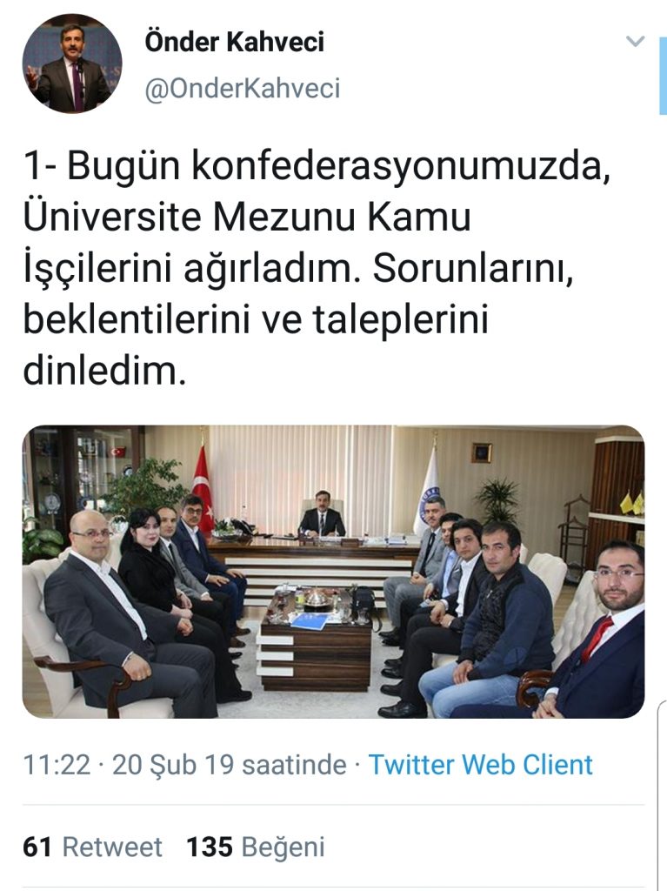View the Beğeni likes list
The image size is (667, 891).
pyautogui.click(x=283, y=847)
